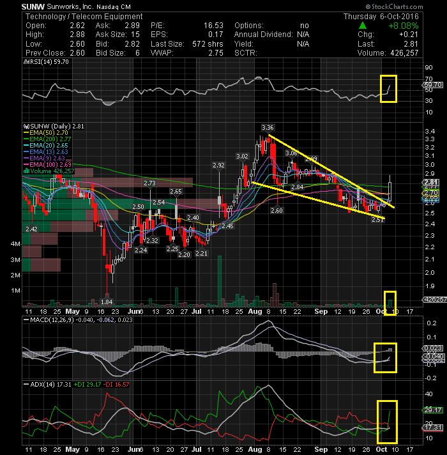Click the Chg value +0.21
Screen dimensions: 447x455
[409, 35]
